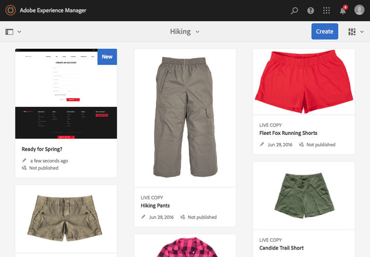Click pencil icon on Fleet Fox card

click(x=262, y=144)
